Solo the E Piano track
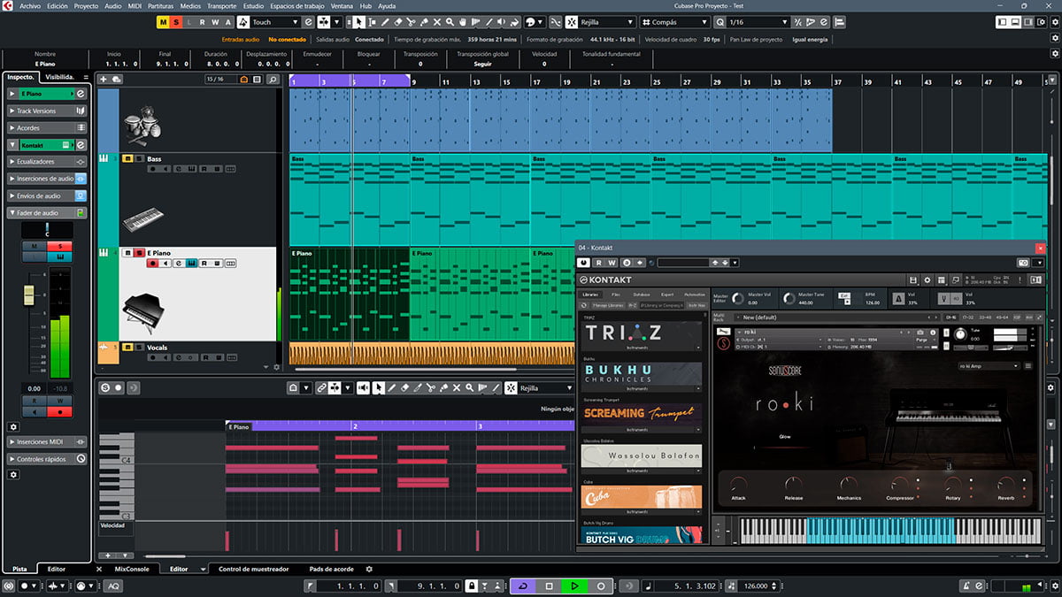Screen dimensions: 1062x597 coord(138,253)
